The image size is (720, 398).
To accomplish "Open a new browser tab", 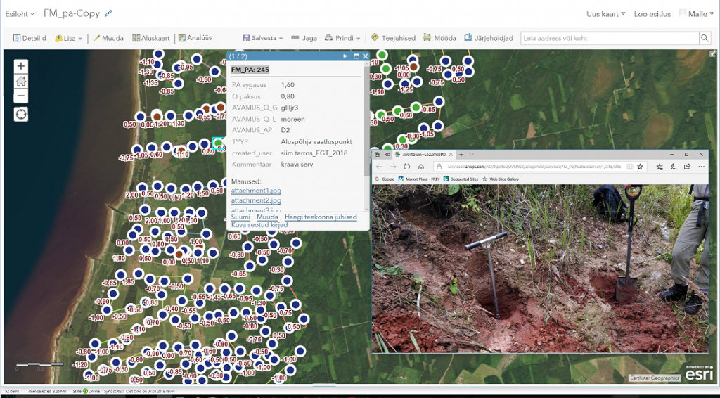I will [x=461, y=155].
